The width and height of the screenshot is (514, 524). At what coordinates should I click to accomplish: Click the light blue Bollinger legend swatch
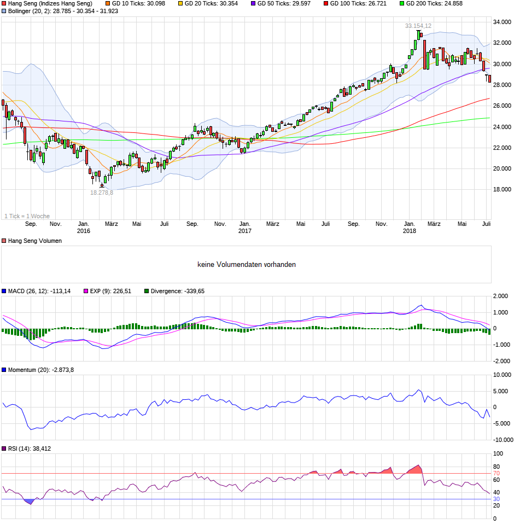tap(4, 11)
